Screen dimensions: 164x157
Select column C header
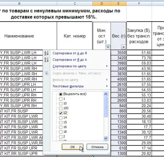75,3
